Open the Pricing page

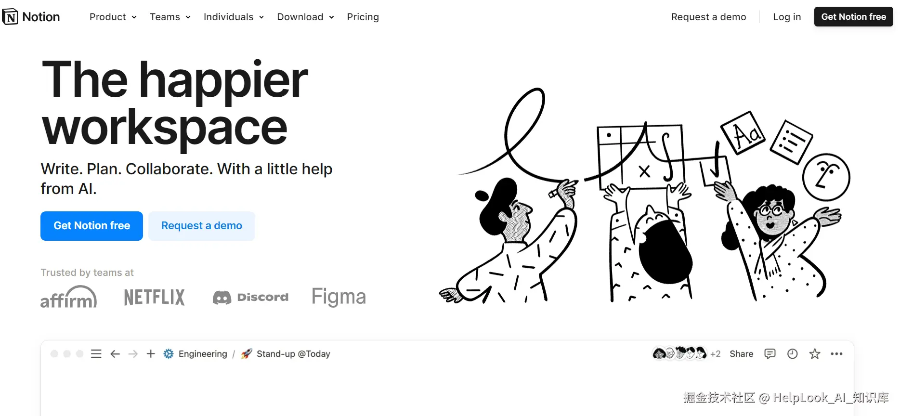pyautogui.click(x=363, y=17)
